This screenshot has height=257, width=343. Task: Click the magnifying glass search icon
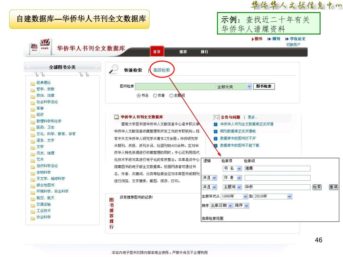point(114,69)
